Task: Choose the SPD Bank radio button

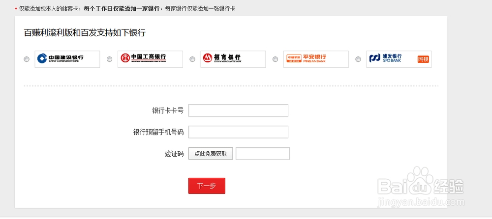Action: pos(358,59)
